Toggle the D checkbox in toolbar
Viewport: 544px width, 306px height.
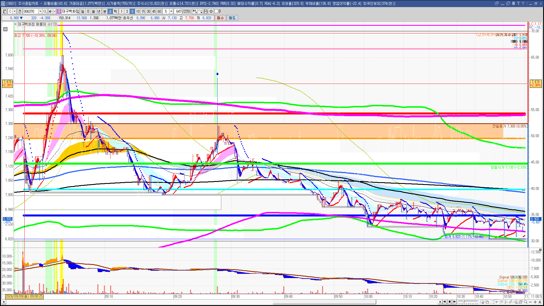216,11
